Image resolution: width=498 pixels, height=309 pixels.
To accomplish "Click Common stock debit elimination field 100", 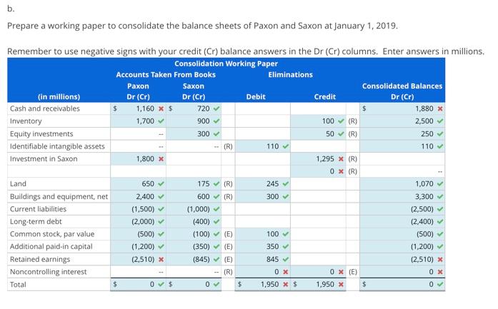I will point(263,234).
